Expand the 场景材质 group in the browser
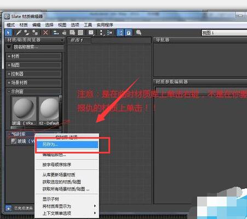 (x=34, y=82)
